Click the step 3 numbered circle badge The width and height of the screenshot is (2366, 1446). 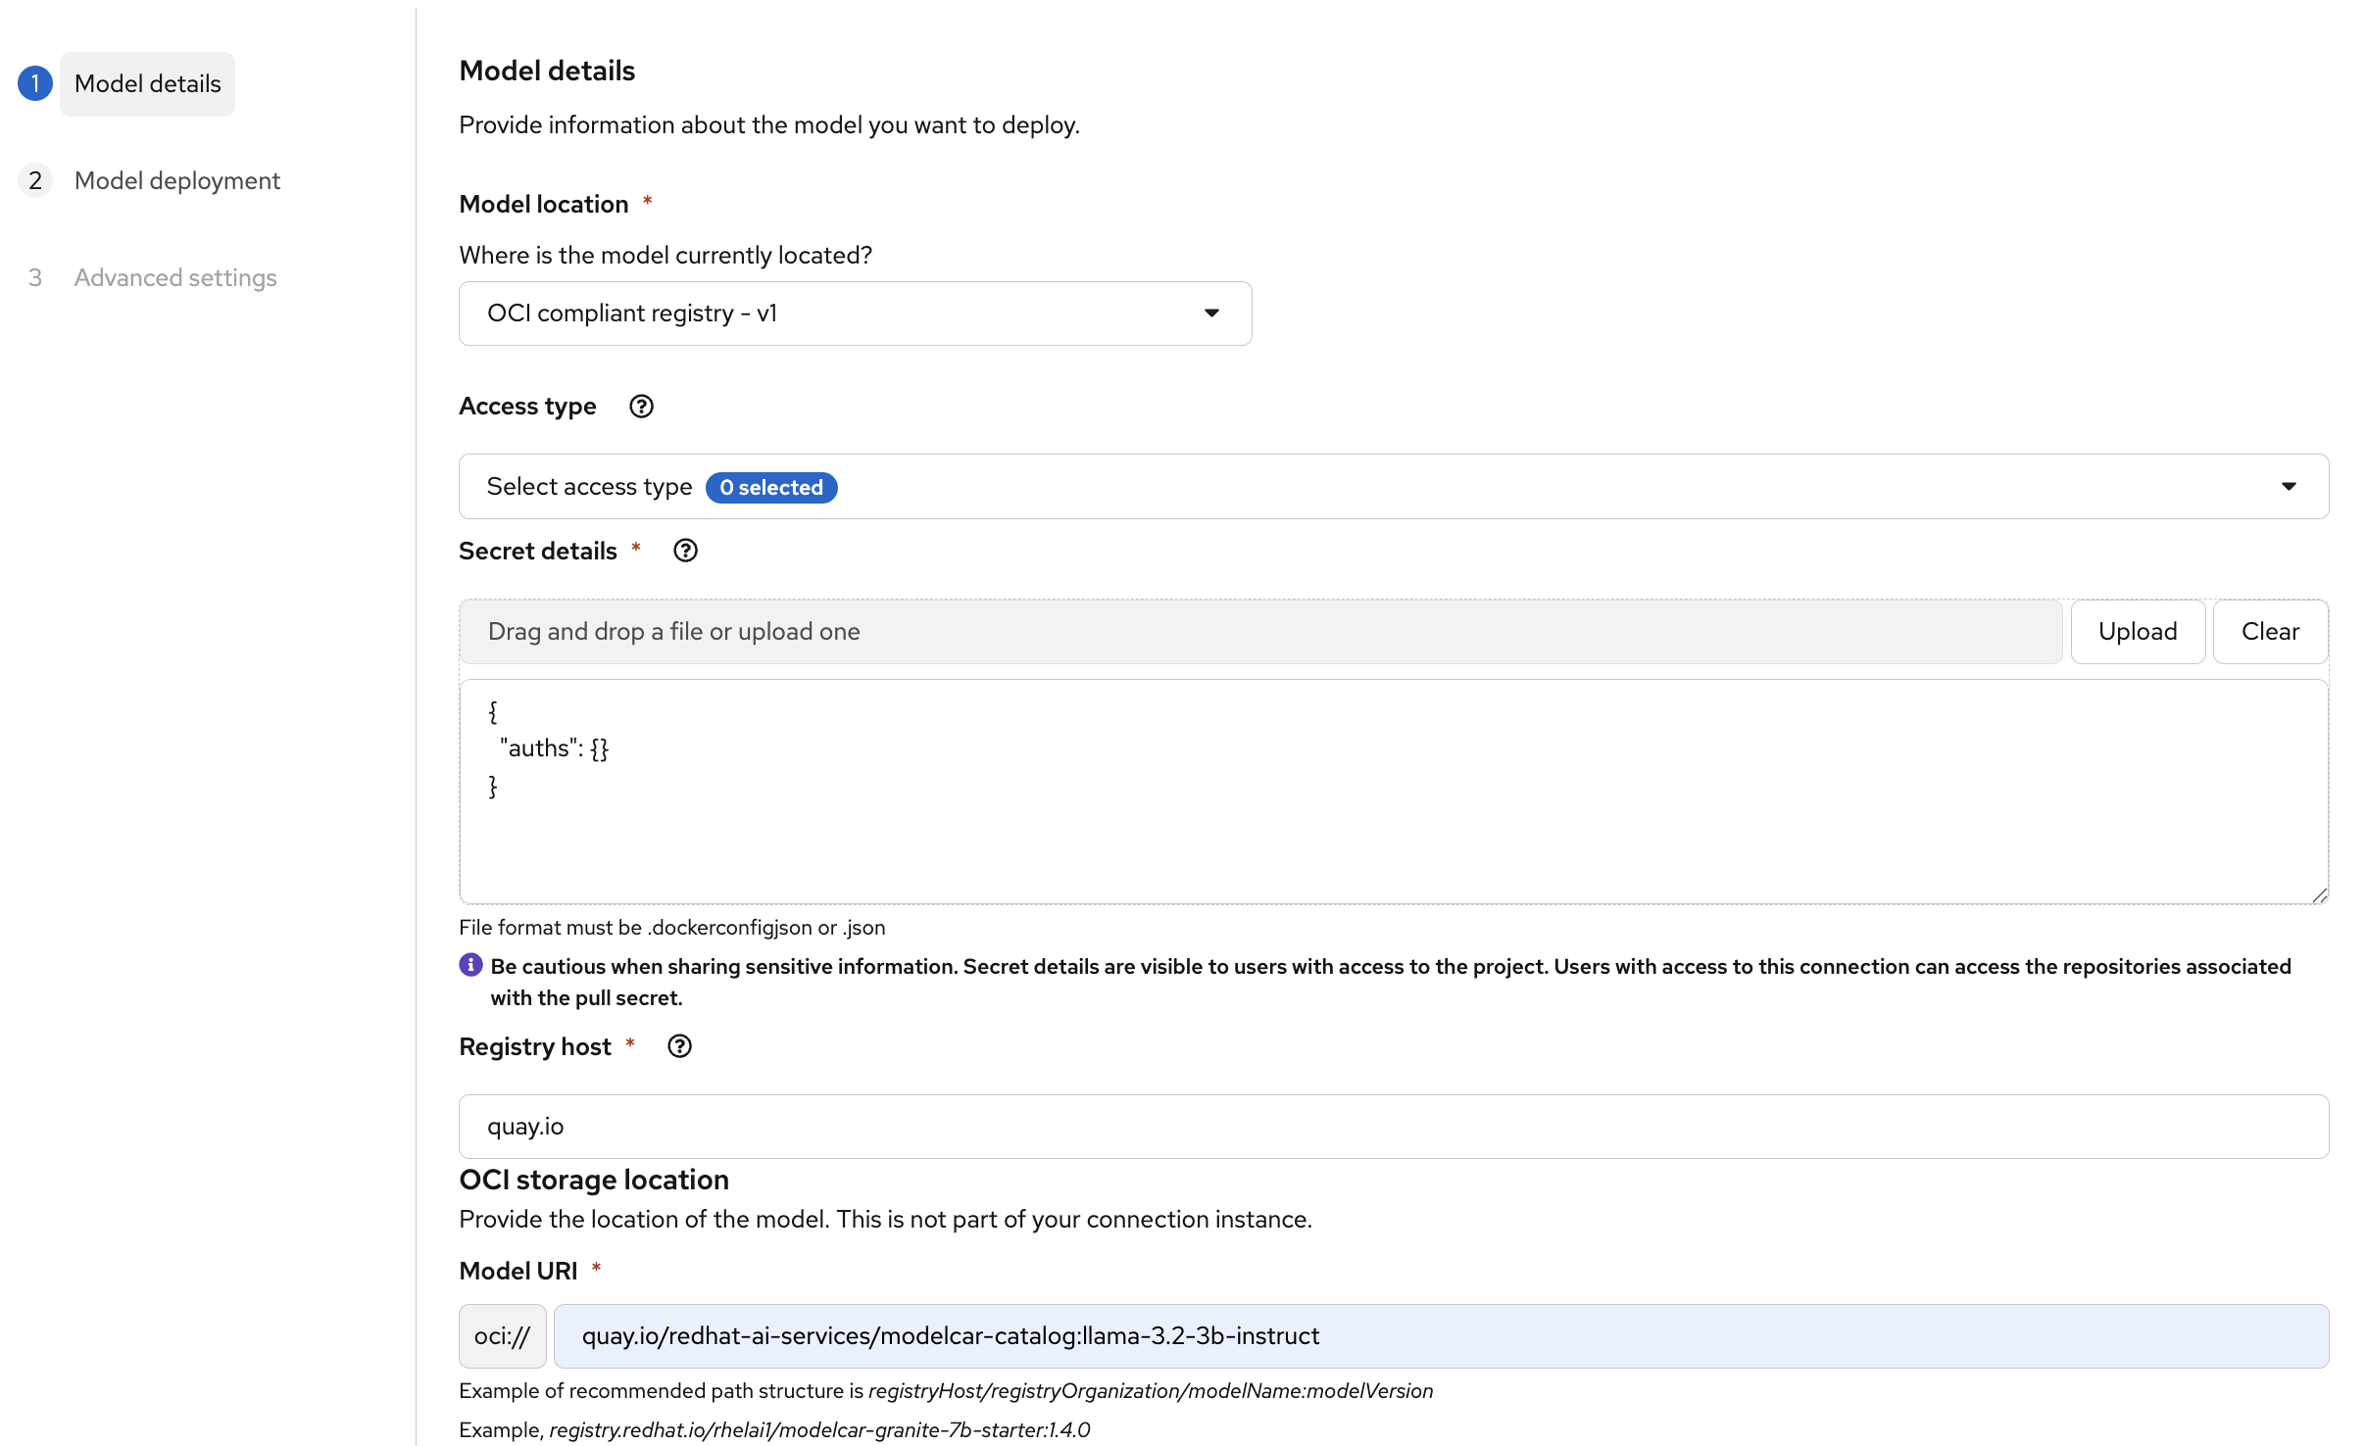click(36, 277)
